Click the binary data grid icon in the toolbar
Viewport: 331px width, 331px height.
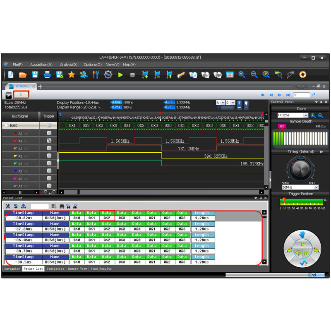point(230,74)
